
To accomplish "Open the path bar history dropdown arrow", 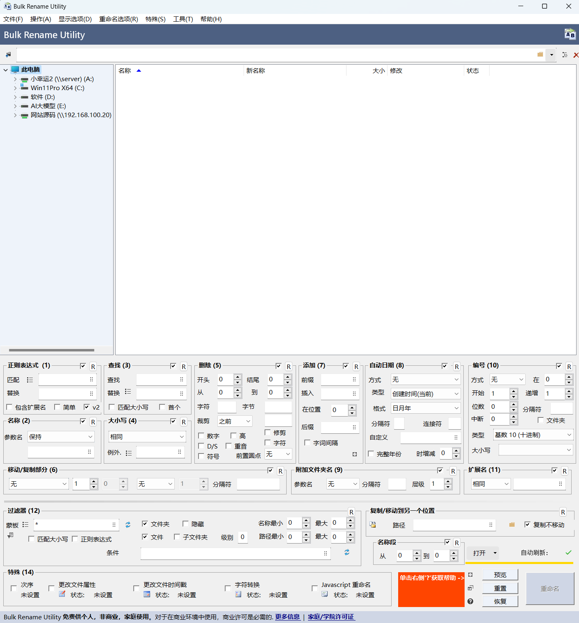I will tap(552, 55).
